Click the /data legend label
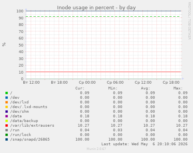 (x=16, y=116)
